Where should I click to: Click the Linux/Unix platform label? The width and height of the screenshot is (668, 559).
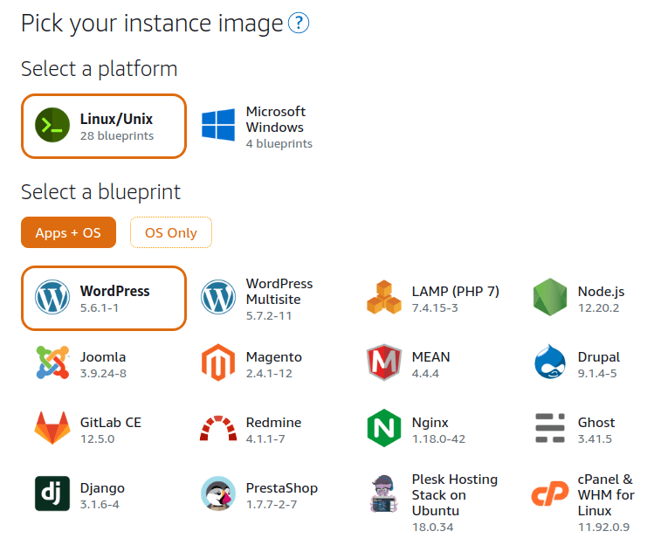(x=116, y=119)
